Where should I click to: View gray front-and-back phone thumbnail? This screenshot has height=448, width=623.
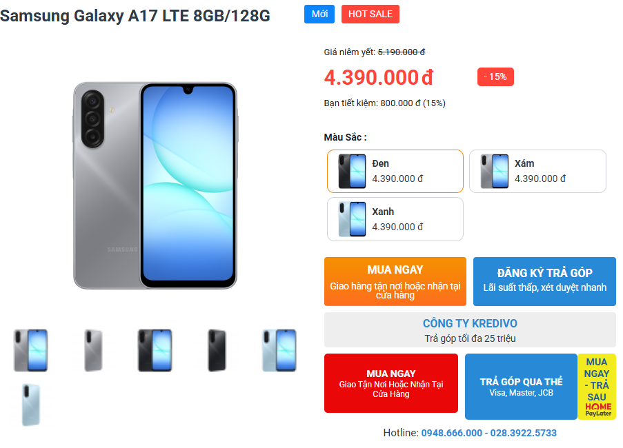point(31,350)
